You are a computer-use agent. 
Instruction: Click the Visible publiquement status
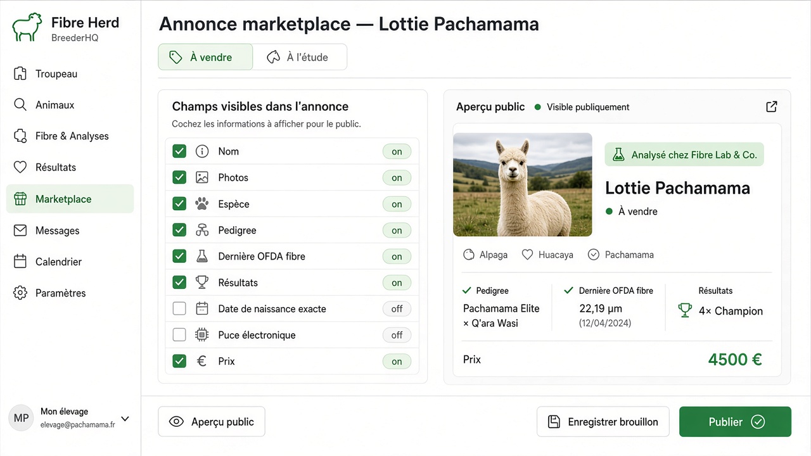[x=582, y=107]
